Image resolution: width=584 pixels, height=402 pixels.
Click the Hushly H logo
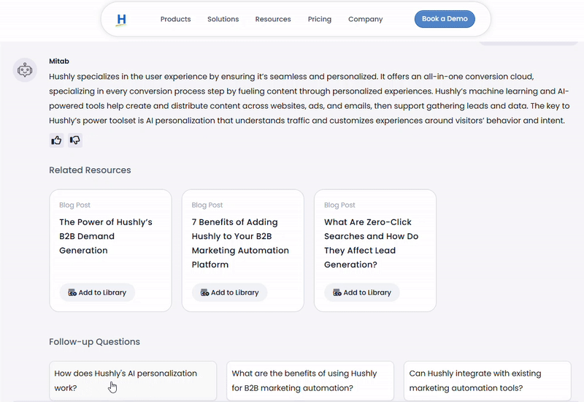(121, 20)
